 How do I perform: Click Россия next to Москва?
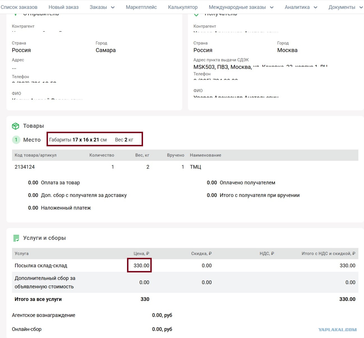(203, 50)
